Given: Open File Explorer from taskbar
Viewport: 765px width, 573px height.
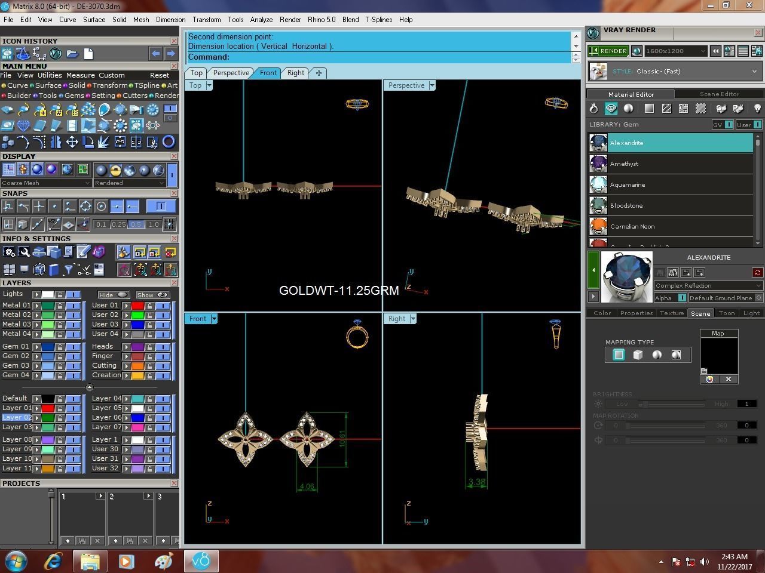Looking at the screenshot, I should point(90,561).
